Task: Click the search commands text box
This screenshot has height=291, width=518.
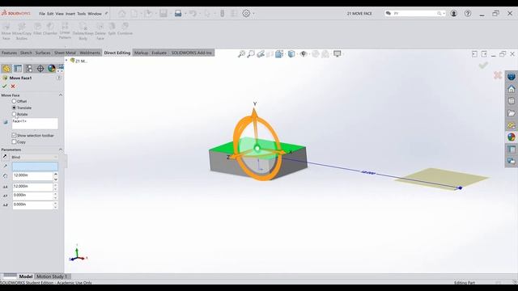Action: [x=414, y=14]
